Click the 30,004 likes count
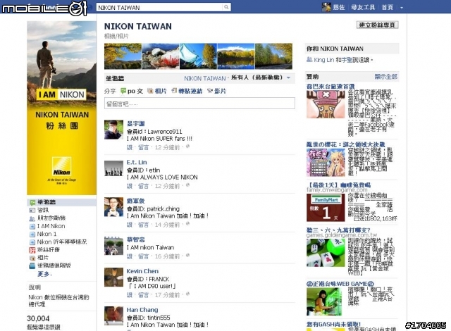 pyautogui.click(x=38, y=318)
